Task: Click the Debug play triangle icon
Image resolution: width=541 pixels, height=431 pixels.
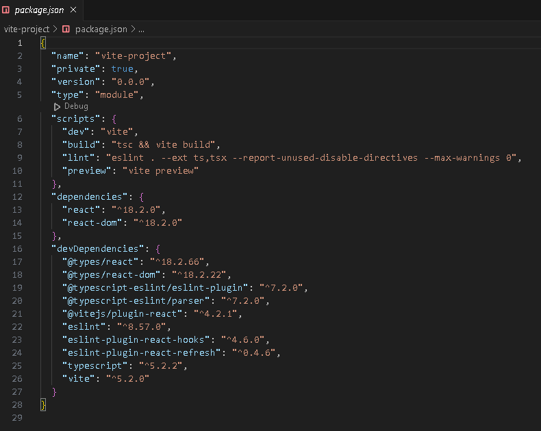Action: tap(57, 107)
